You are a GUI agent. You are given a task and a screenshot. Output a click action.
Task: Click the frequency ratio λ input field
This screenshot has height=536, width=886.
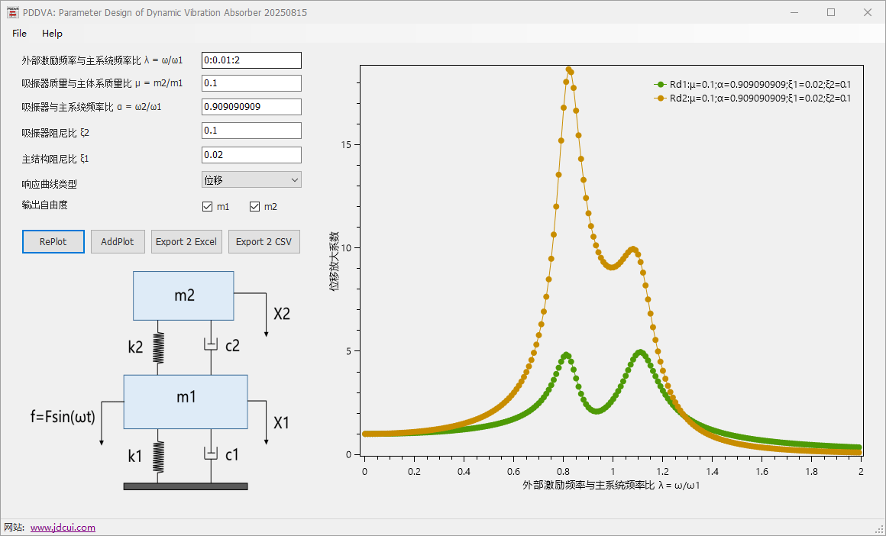coord(251,60)
